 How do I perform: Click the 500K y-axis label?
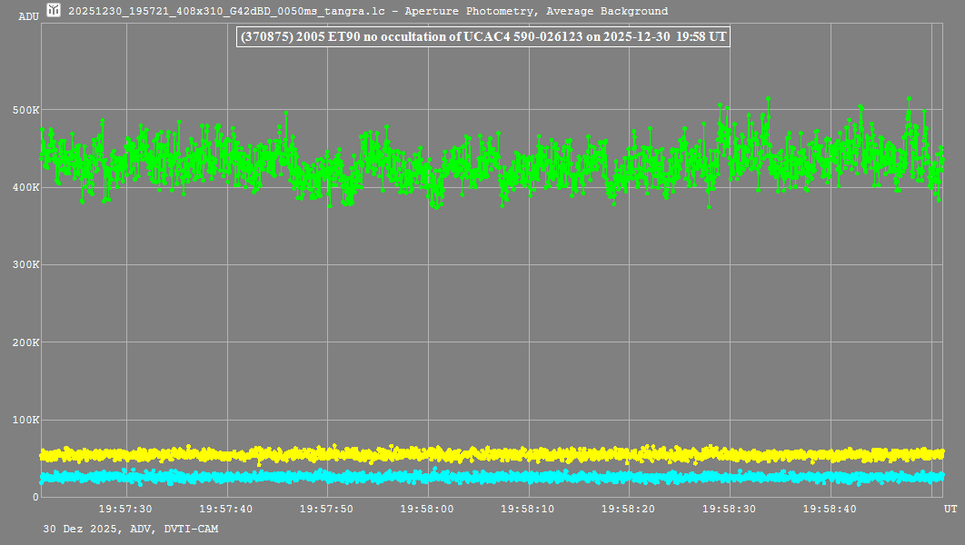coord(24,110)
